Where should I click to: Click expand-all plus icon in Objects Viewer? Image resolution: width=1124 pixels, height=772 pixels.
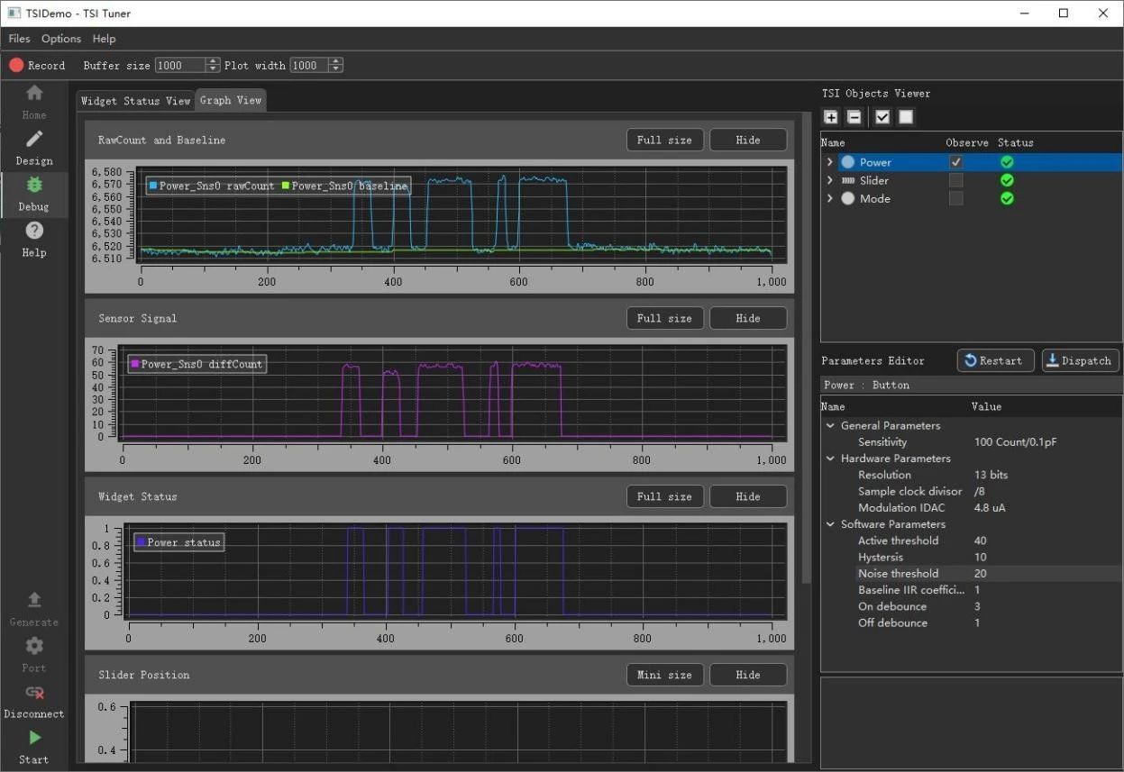(x=831, y=117)
